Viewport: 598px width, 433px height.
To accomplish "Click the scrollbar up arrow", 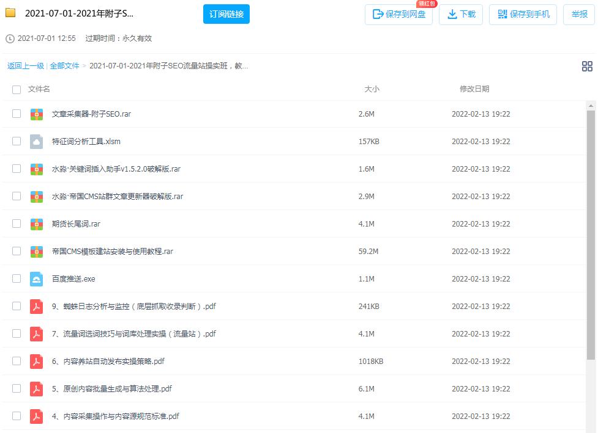I will tap(591, 106).
